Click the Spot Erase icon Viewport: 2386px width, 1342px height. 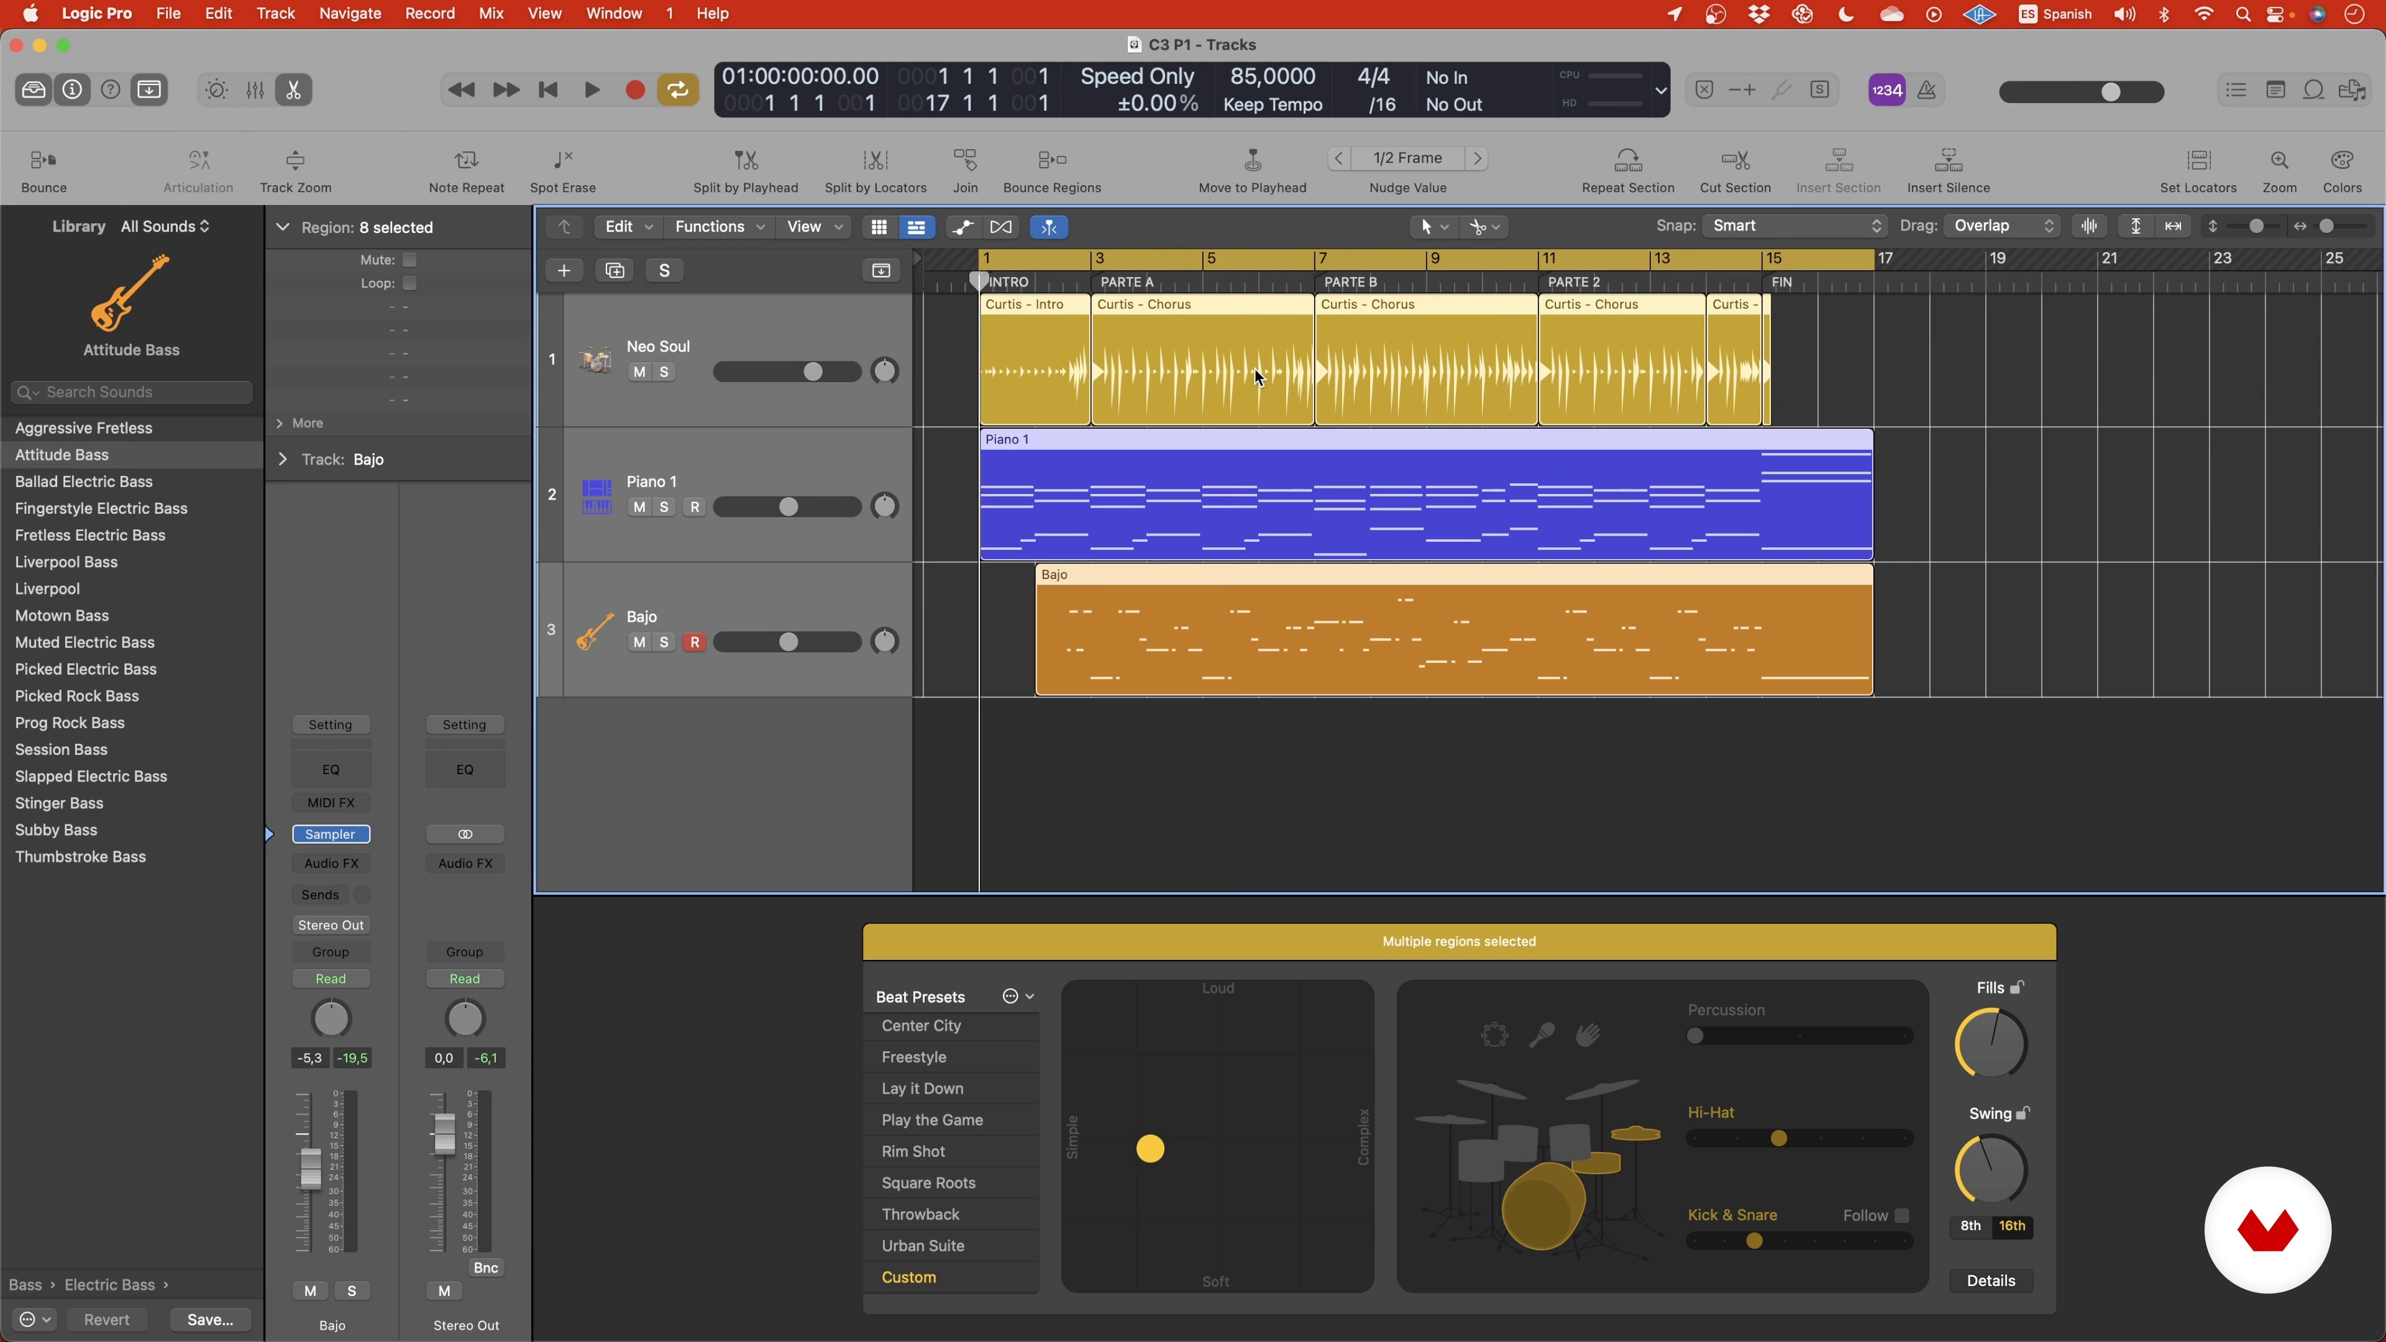pos(562,160)
